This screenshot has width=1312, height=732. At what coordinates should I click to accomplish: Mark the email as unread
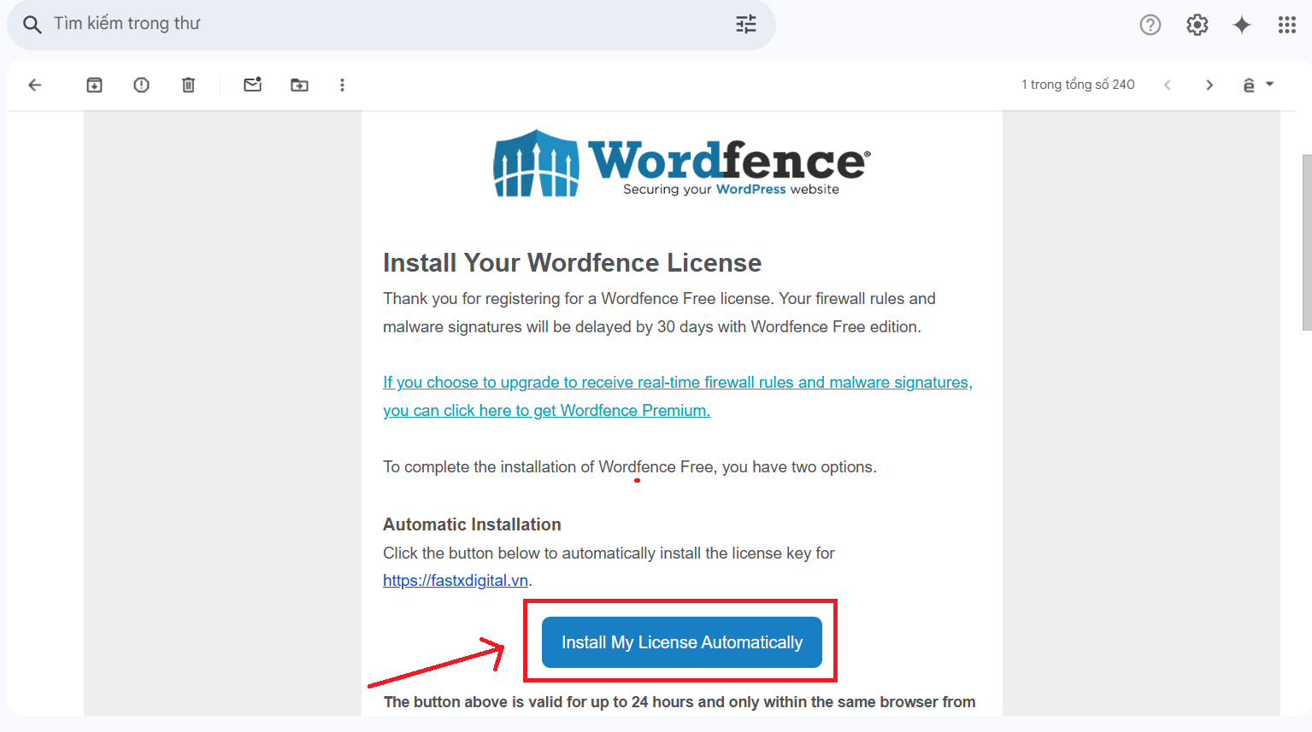252,84
